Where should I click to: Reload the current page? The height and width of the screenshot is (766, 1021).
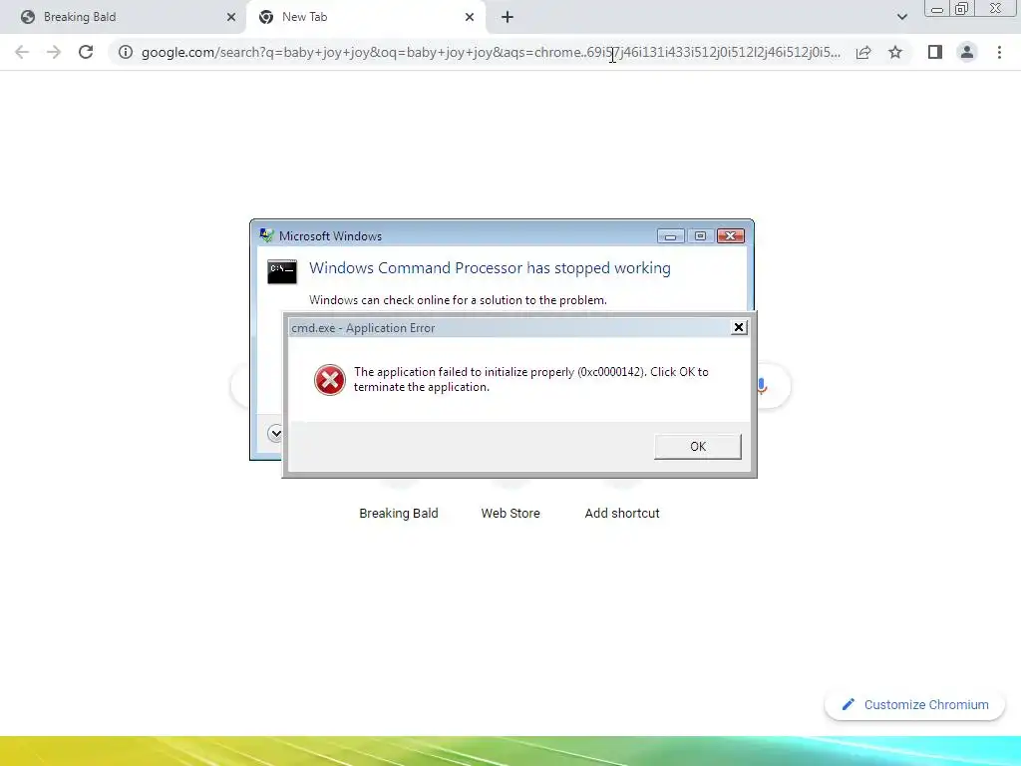[x=86, y=52]
